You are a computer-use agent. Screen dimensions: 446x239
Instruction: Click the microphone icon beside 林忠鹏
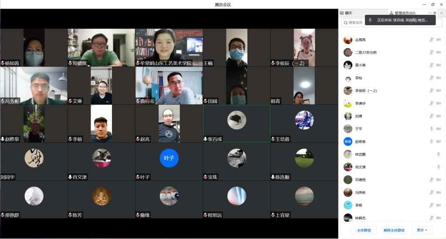tap(439, 154)
